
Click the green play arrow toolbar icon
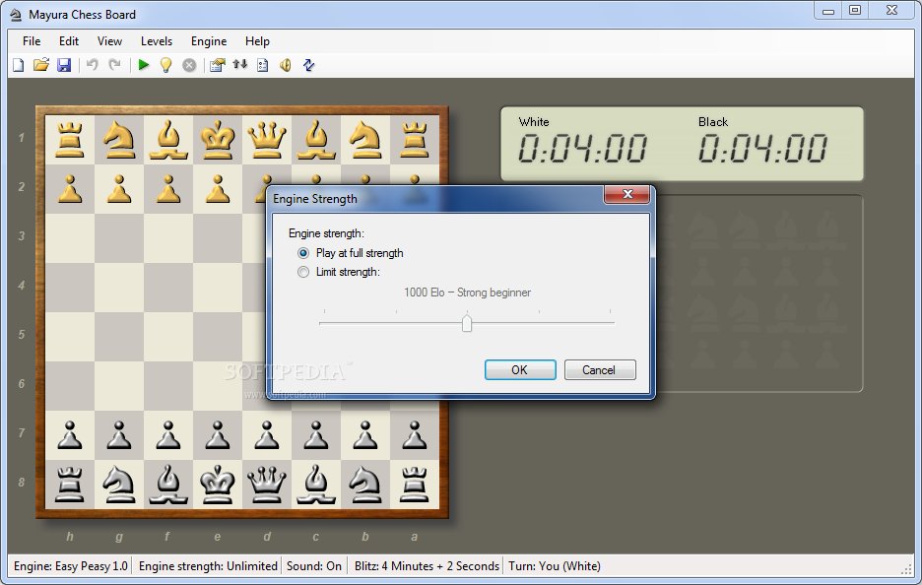click(x=143, y=65)
